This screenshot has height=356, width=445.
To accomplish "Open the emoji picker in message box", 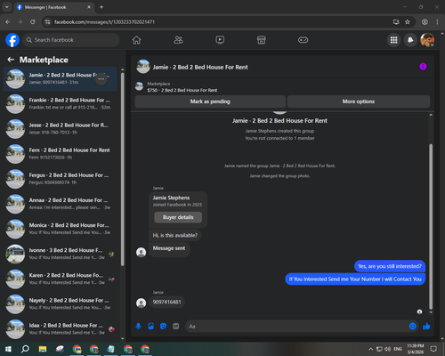I will tap(413, 327).
